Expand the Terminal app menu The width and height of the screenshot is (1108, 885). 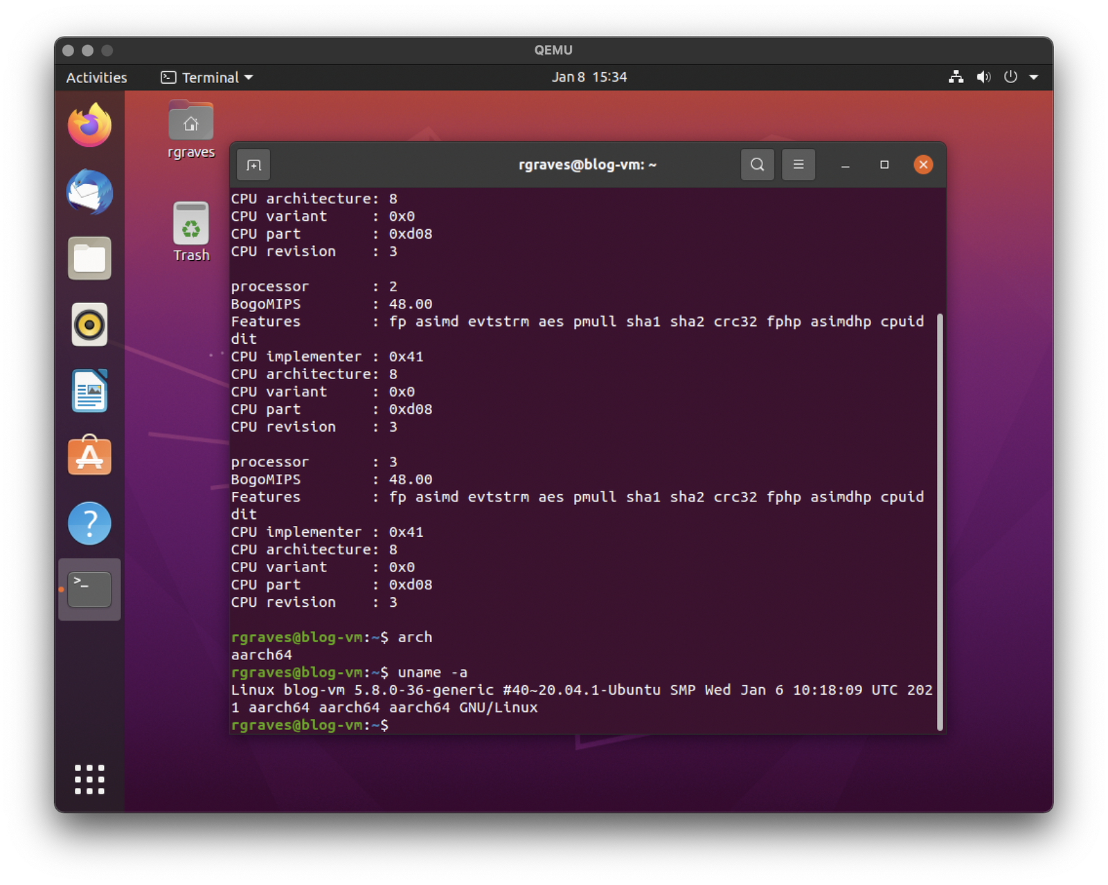click(x=207, y=77)
